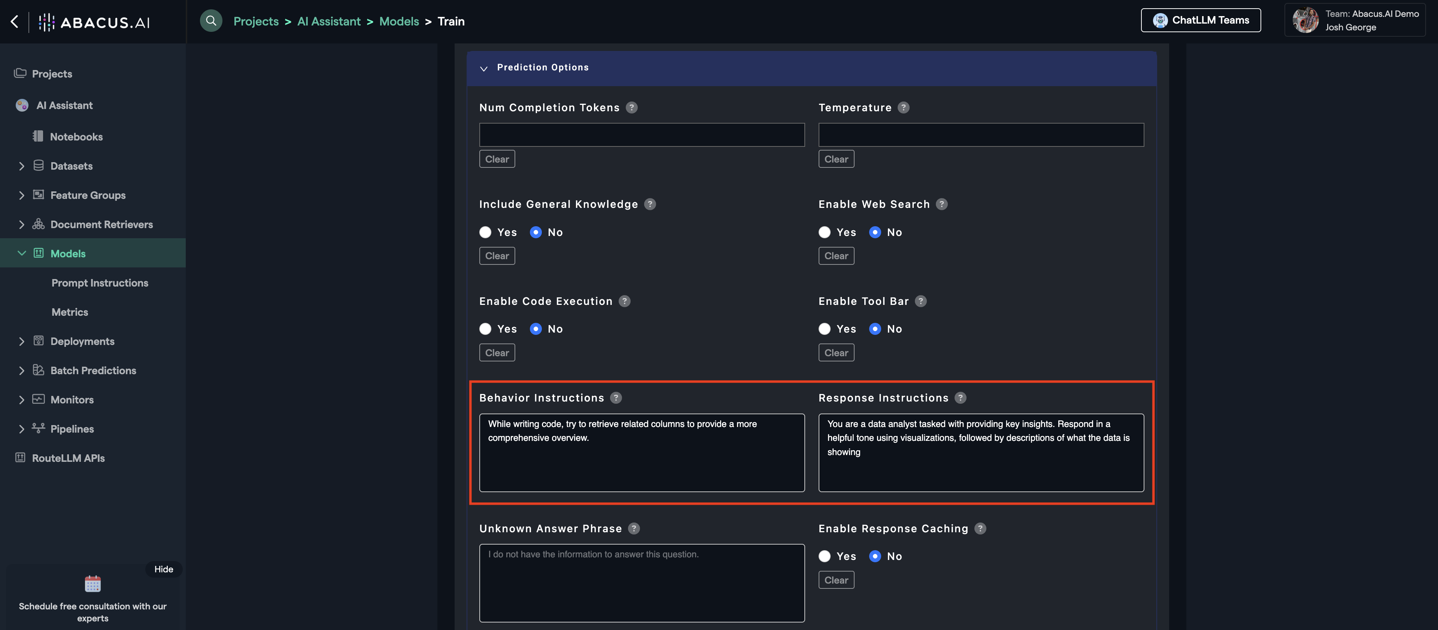Select Yes for Enable Response Caching
Viewport: 1438px width, 630px height.
click(x=825, y=556)
